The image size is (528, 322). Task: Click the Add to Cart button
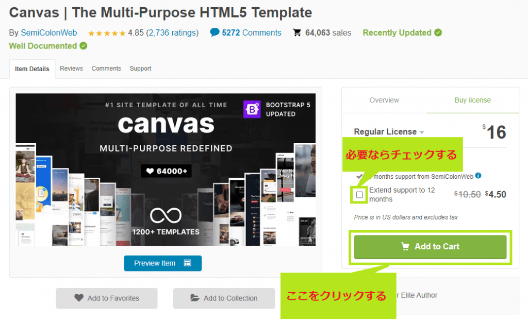(431, 247)
